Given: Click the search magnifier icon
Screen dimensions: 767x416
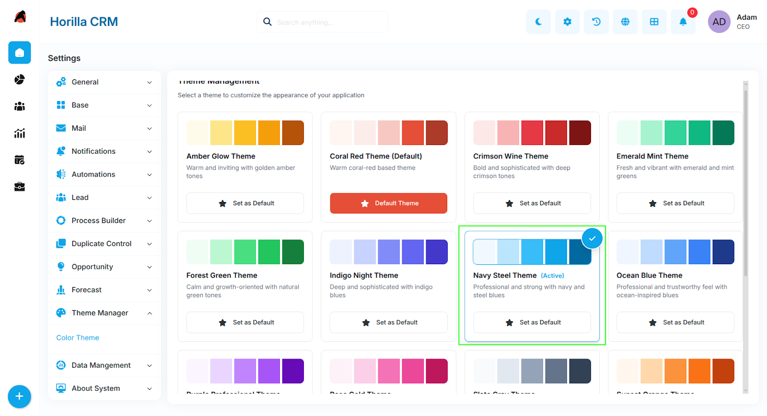Looking at the screenshot, I should pyautogui.click(x=267, y=22).
